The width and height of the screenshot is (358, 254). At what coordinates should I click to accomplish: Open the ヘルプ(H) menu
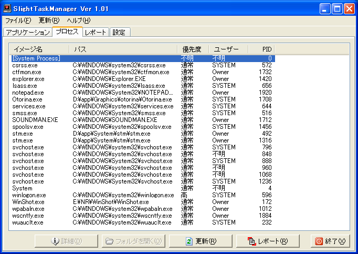(79, 21)
